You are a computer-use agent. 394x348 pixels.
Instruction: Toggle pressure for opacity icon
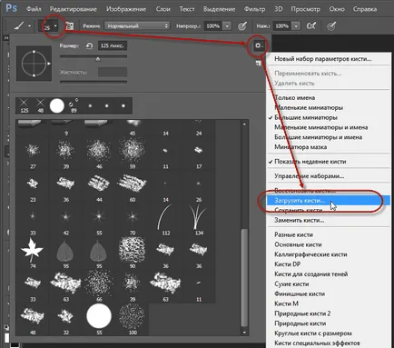[x=242, y=26]
